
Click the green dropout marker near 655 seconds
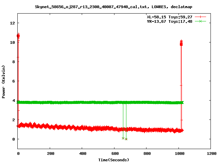pyautogui.click(x=123, y=138)
